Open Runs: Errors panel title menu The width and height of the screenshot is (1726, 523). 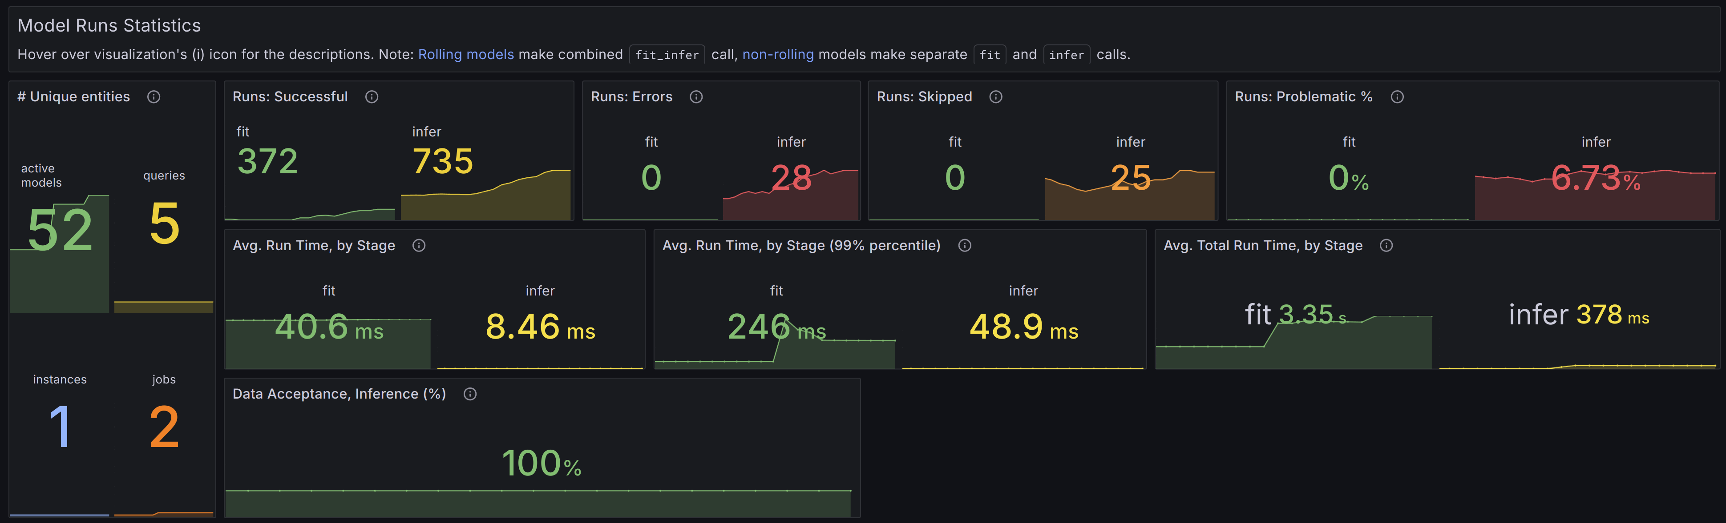pos(631,97)
